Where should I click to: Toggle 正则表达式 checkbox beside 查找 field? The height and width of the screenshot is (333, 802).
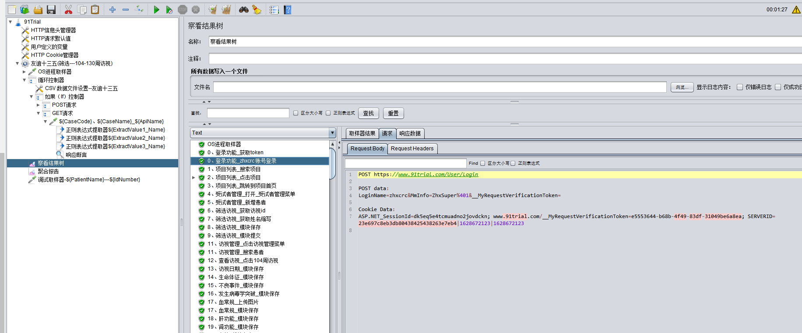click(x=328, y=113)
